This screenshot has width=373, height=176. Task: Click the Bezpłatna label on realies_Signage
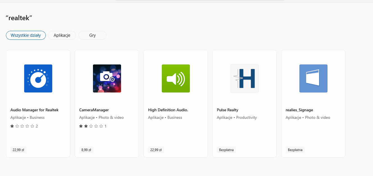click(x=295, y=150)
